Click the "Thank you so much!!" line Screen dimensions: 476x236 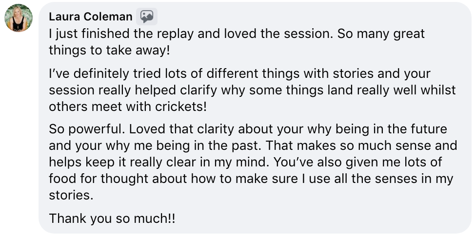click(112, 218)
